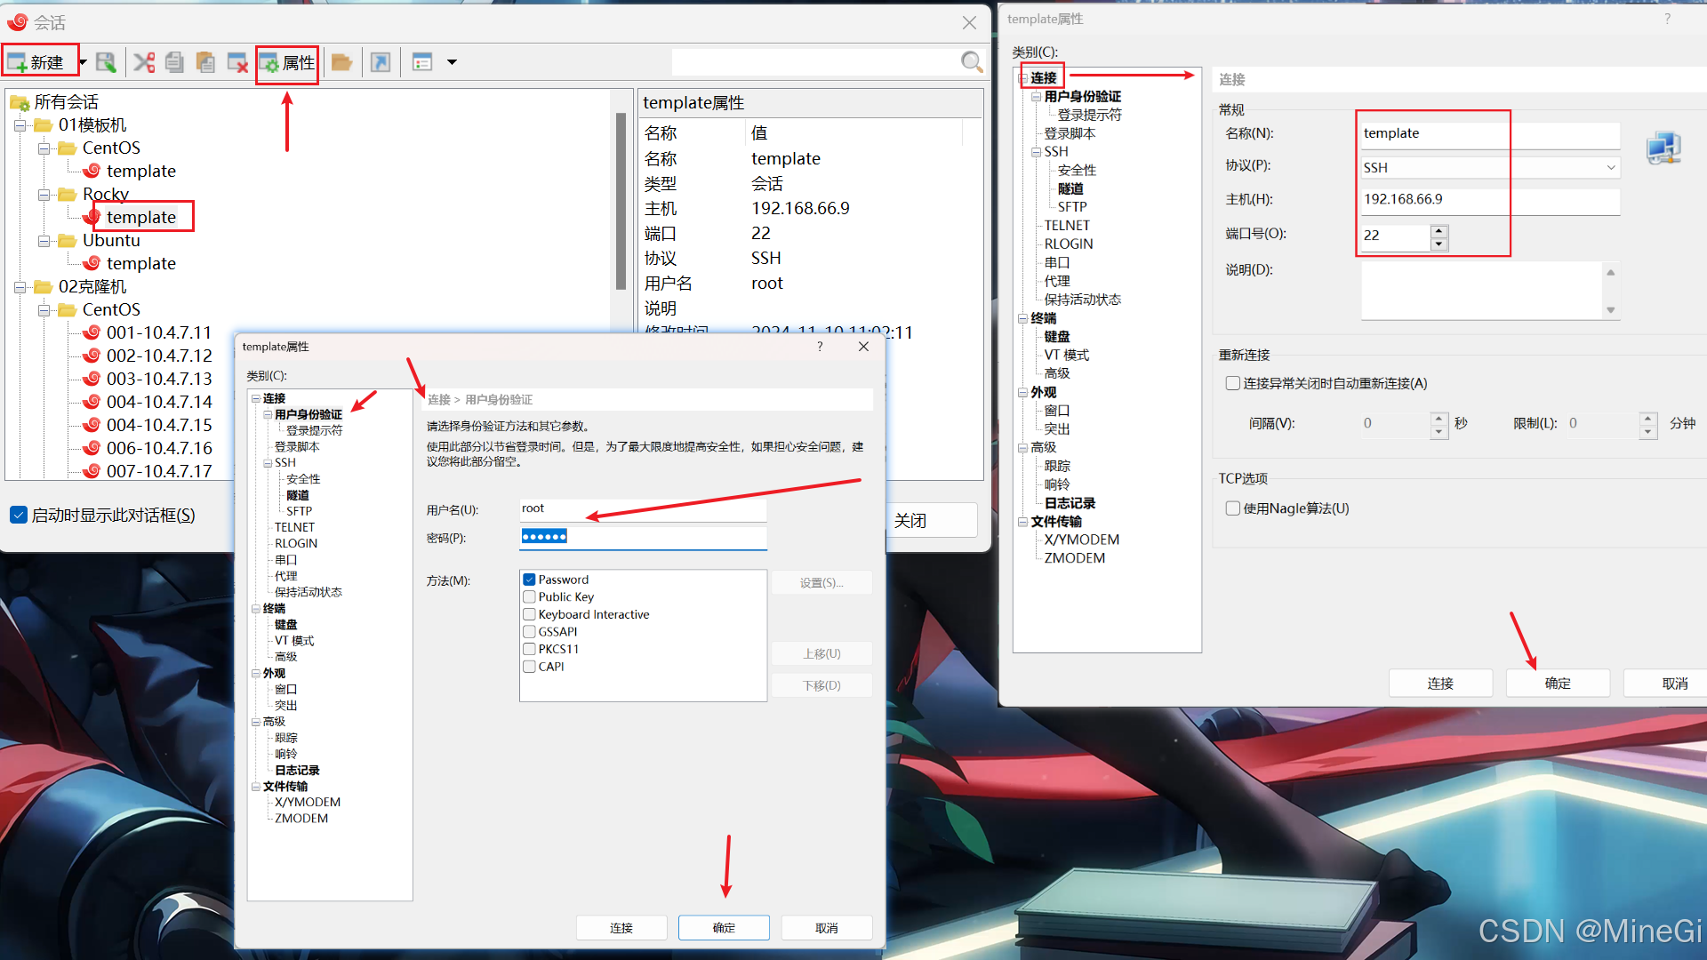The image size is (1707, 960).
Task: Collapse the 02克隆机 folder node
Action: tap(20, 287)
